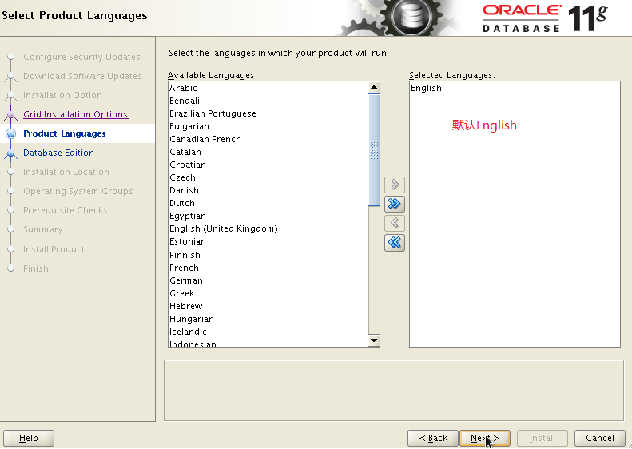
Task: Select Canadian French in the list
Action: tap(268, 139)
